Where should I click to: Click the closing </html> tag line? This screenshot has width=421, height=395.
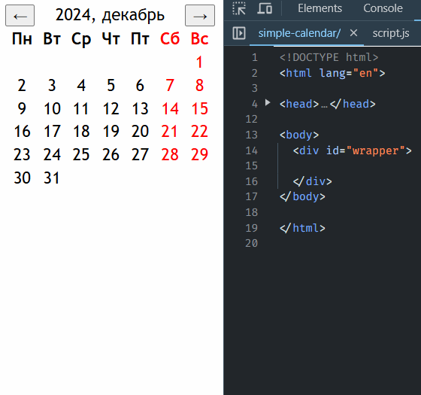click(302, 228)
